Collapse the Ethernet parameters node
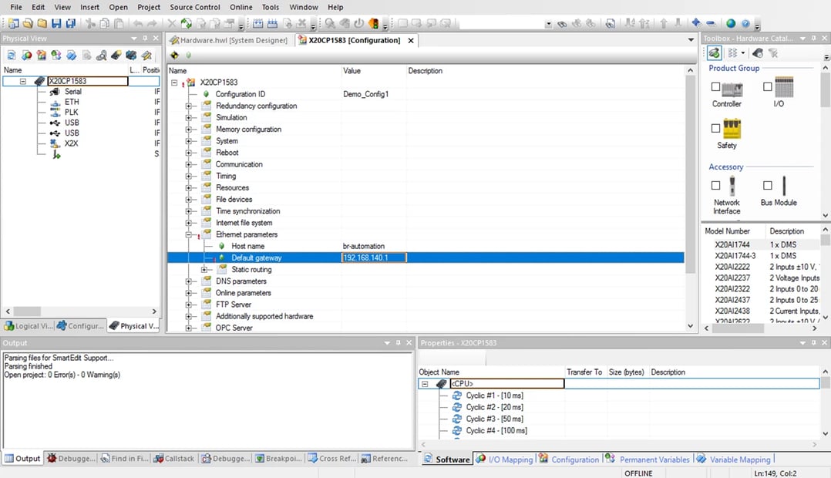The height and width of the screenshot is (478, 831). click(188, 234)
